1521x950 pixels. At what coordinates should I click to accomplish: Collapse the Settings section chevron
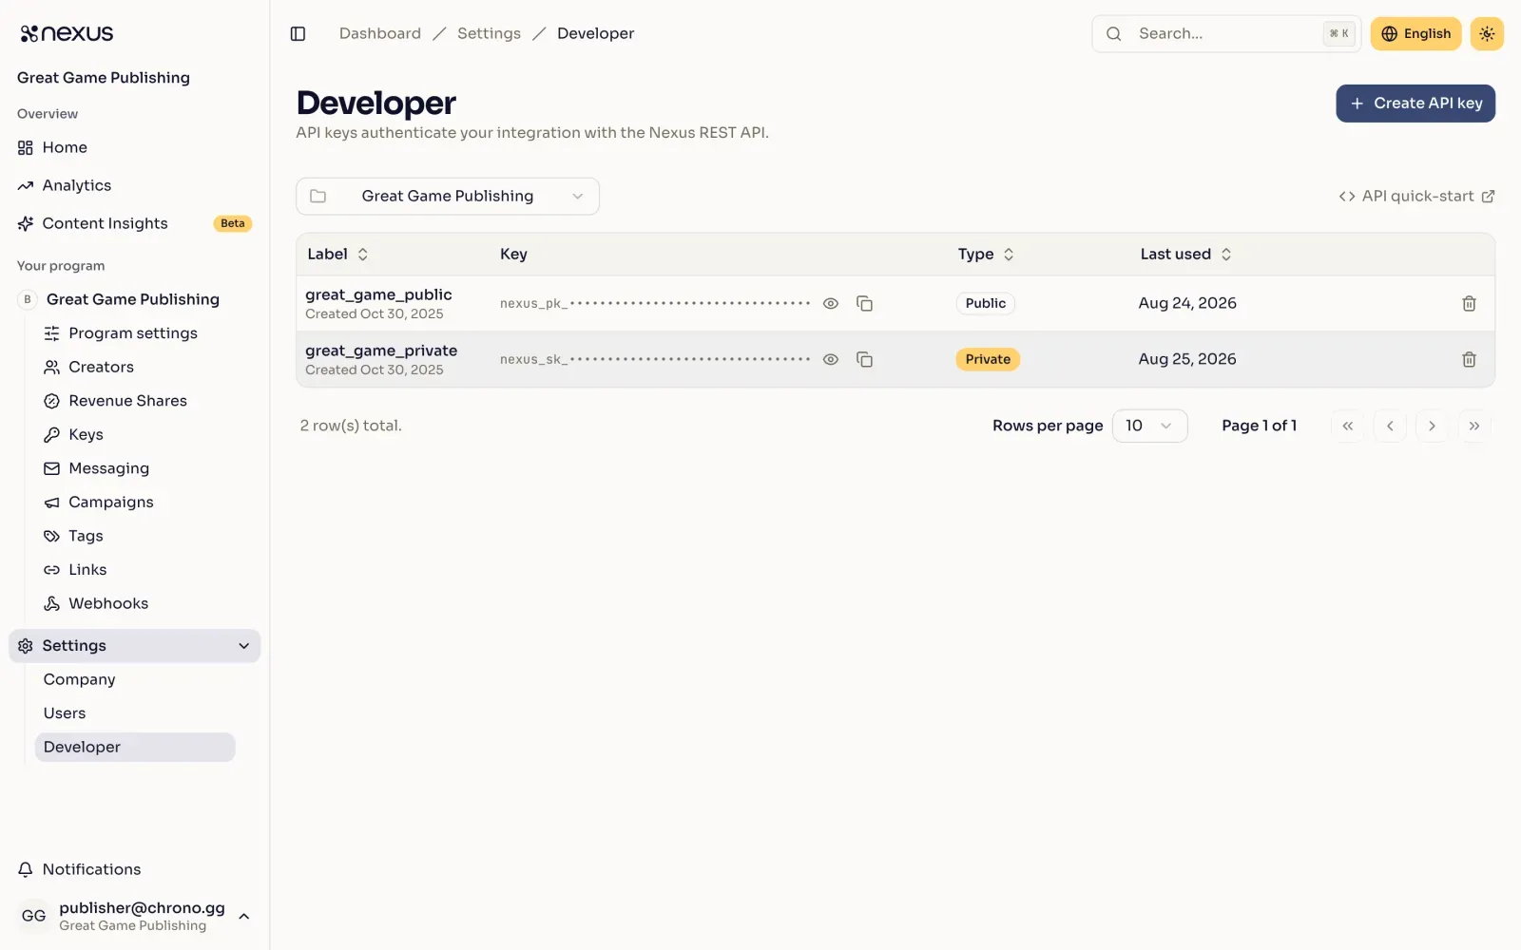click(x=244, y=646)
